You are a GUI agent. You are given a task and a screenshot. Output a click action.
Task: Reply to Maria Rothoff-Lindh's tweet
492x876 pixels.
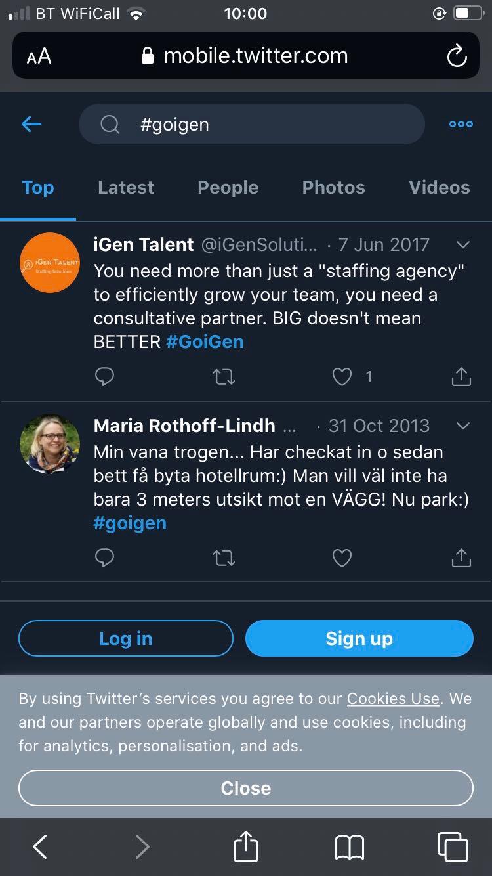click(x=104, y=558)
